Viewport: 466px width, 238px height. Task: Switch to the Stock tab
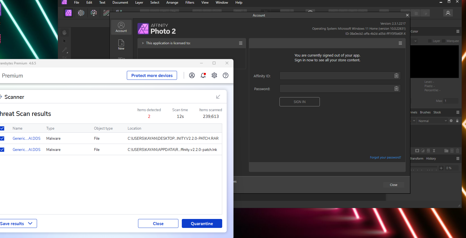tap(437, 112)
